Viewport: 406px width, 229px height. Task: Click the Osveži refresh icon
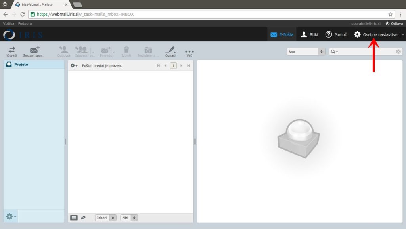point(12,50)
